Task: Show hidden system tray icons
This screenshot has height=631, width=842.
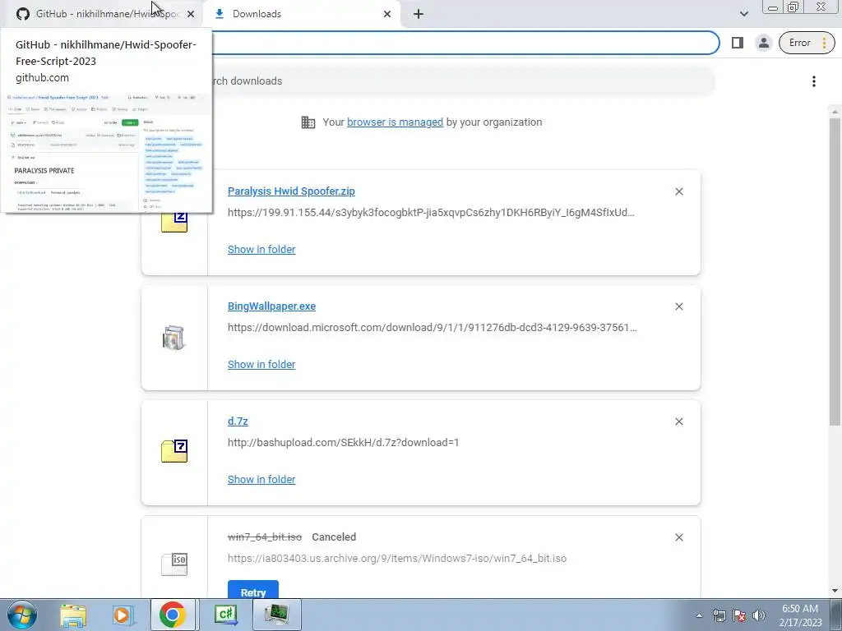Action: coord(699,616)
